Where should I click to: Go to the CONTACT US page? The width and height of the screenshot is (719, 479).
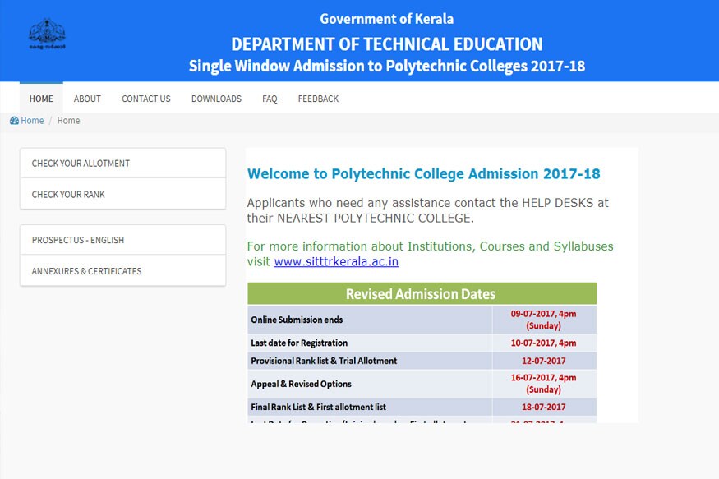pos(146,99)
